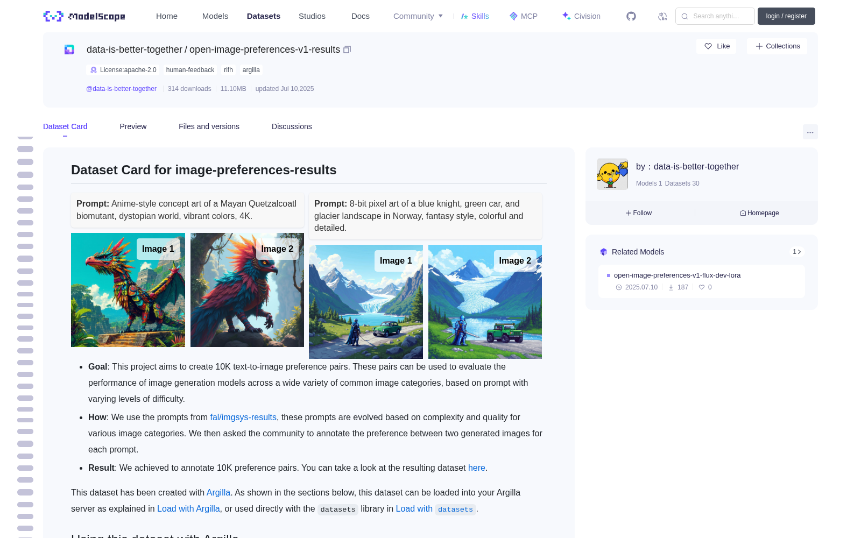The width and height of the screenshot is (861, 538).
Task: Switch to Files and versions tab
Action: click(209, 126)
